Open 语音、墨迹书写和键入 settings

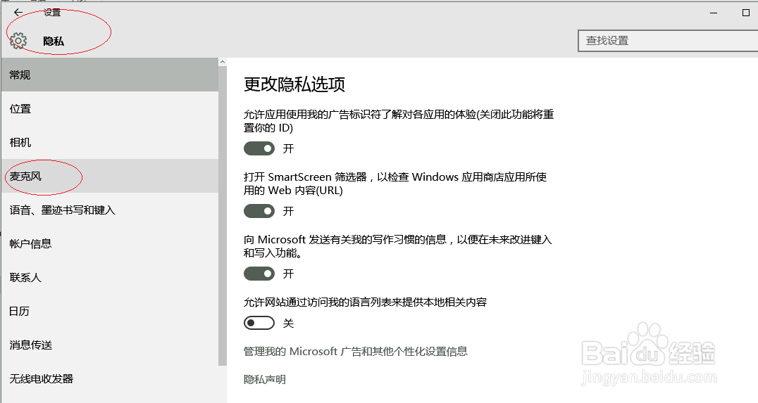coord(110,210)
